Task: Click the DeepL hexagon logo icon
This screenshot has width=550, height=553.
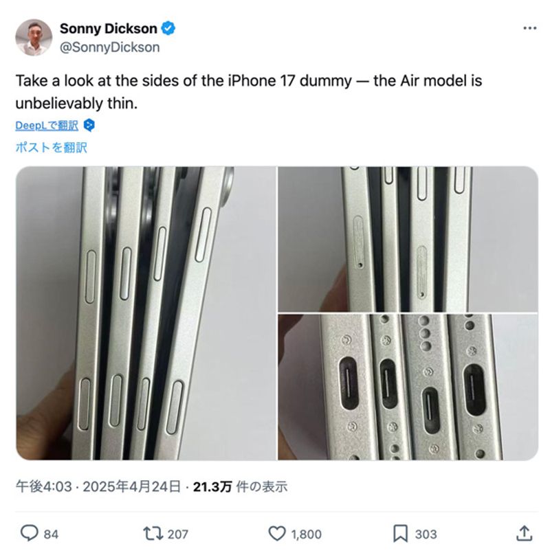Action: 89,125
